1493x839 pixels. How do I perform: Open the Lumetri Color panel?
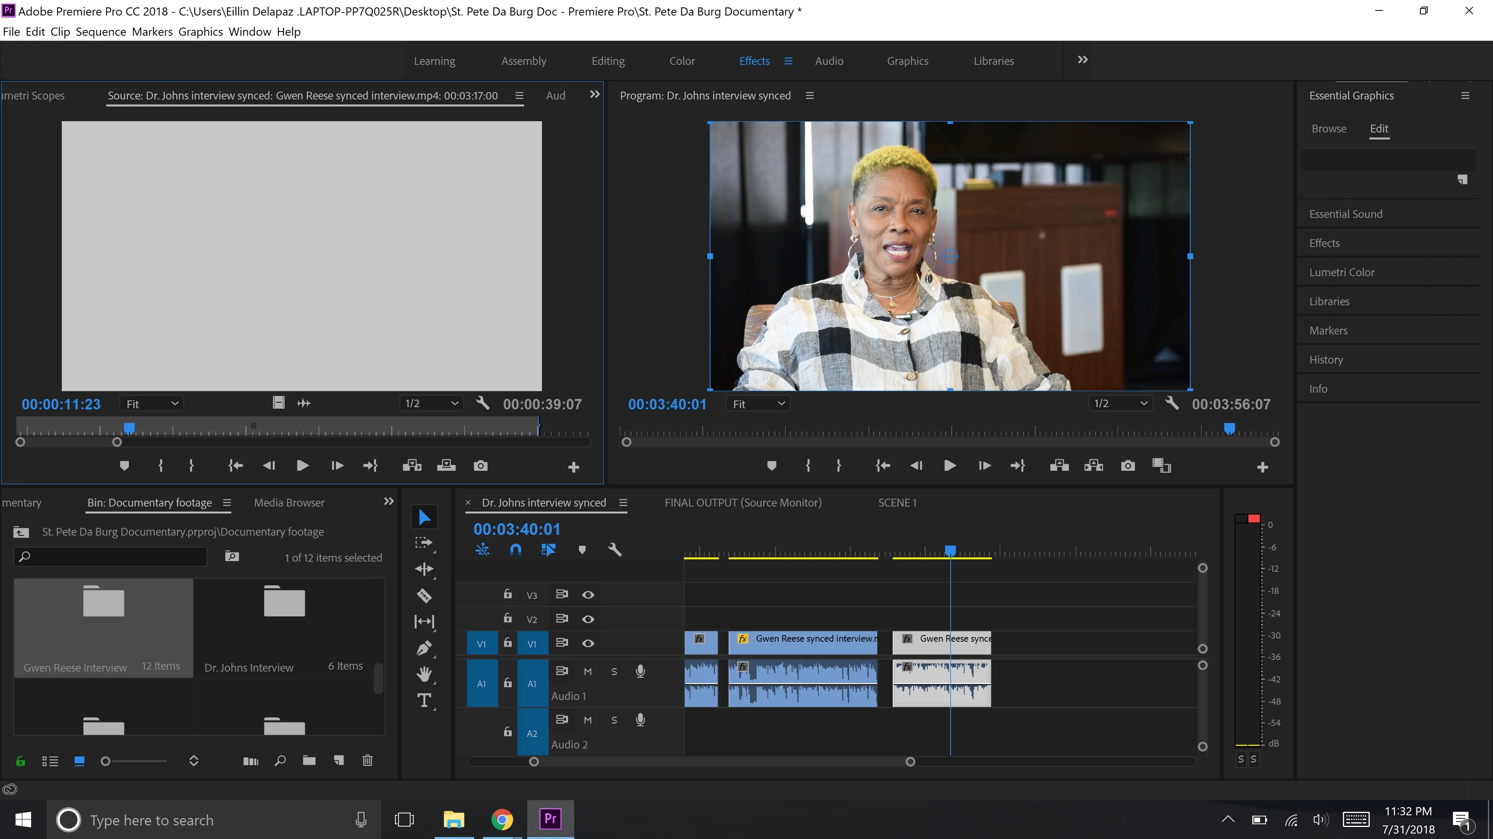tap(1341, 272)
